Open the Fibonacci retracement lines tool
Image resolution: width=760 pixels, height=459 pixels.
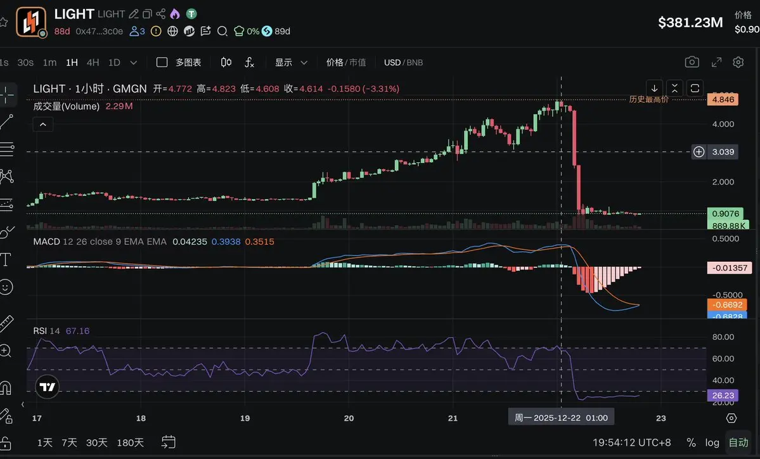[x=7, y=149]
